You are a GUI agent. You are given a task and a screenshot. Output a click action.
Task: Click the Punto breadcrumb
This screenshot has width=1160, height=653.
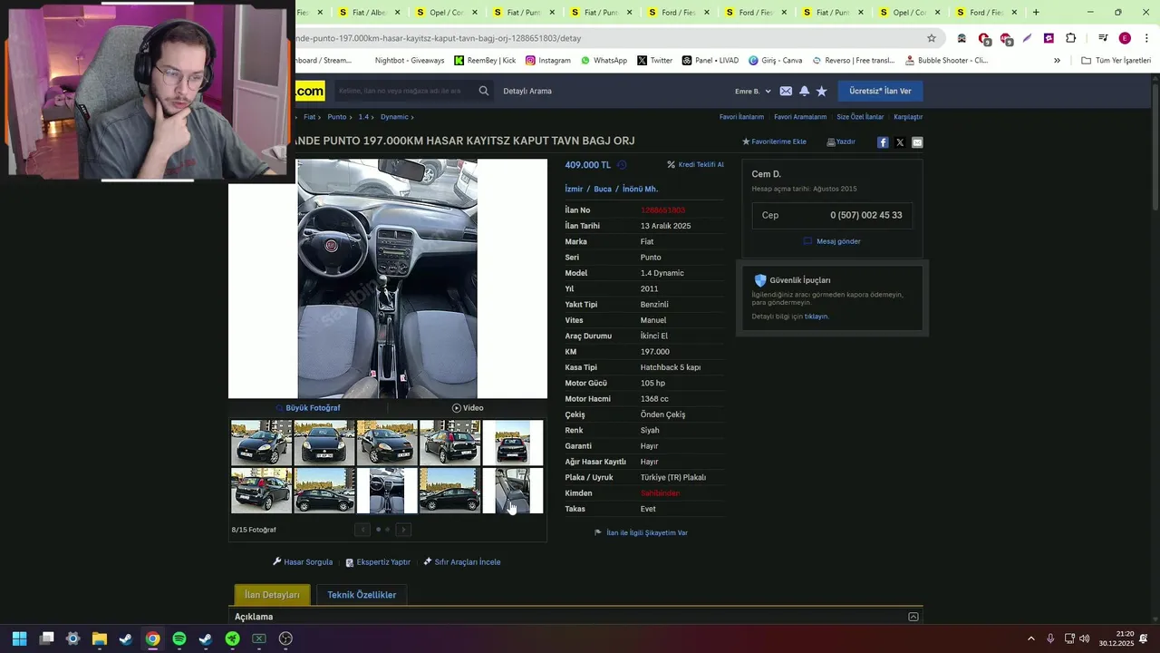[x=337, y=117]
